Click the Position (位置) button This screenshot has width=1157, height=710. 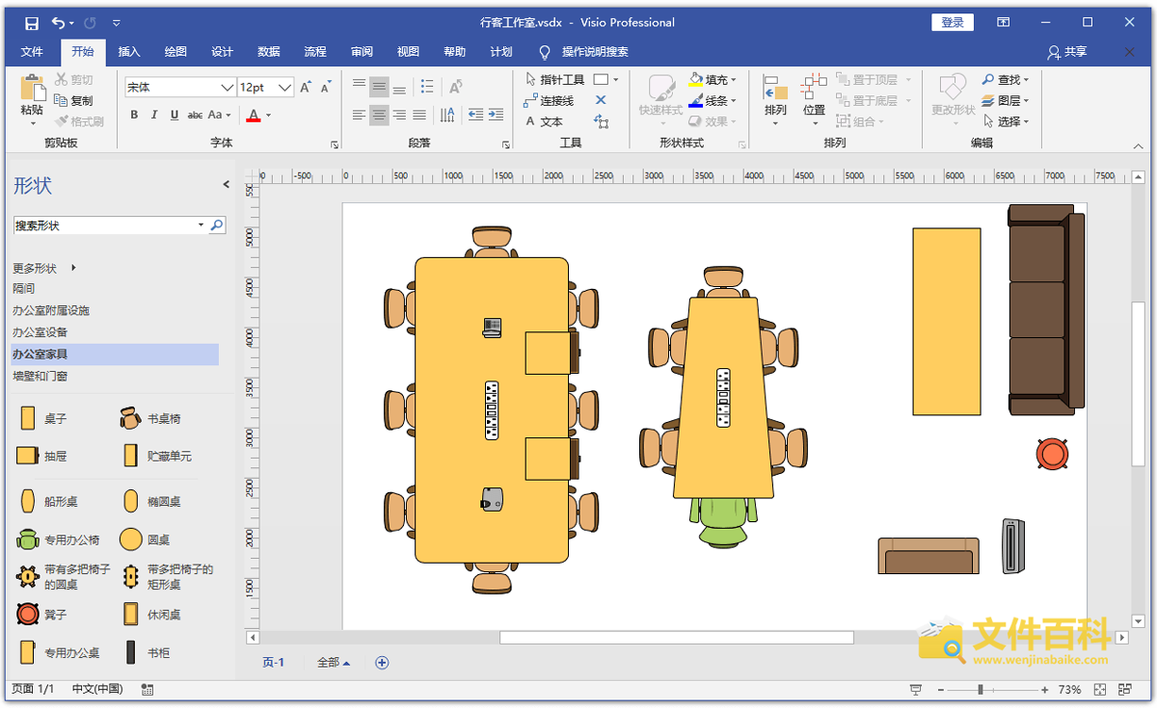click(815, 100)
